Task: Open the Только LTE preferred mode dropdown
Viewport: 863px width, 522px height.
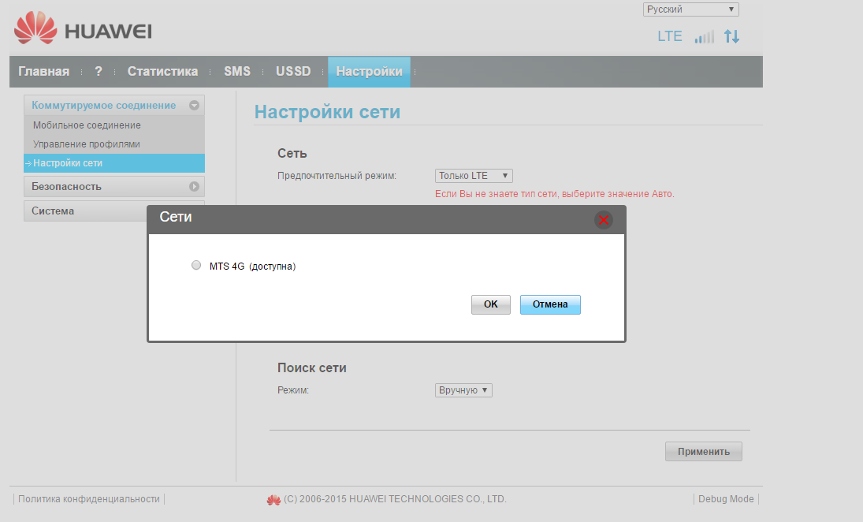Action: tap(474, 176)
